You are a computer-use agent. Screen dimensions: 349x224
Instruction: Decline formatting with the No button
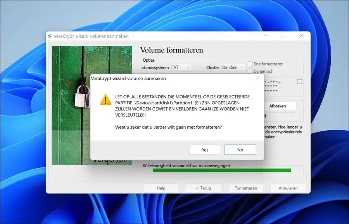(240, 150)
